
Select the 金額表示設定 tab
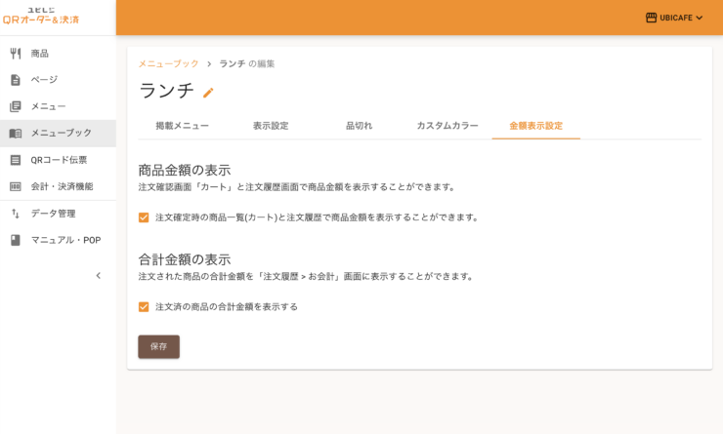(x=535, y=126)
